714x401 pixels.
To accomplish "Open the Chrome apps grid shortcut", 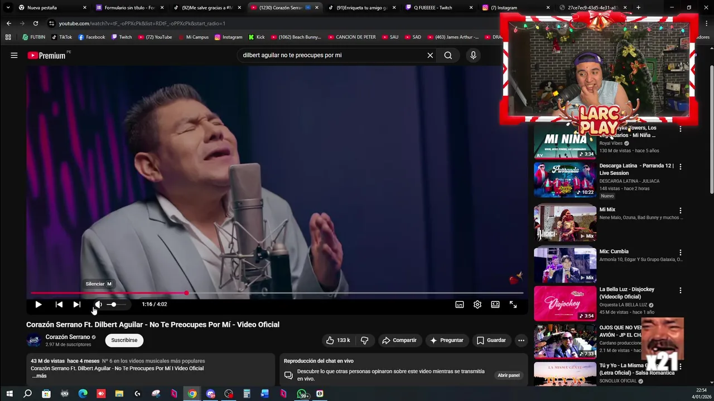I will click(x=8, y=37).
